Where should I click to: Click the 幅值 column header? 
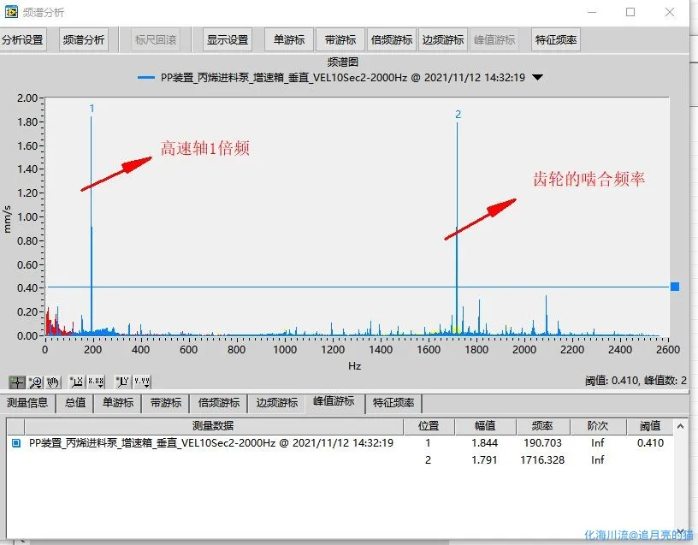coord(485,426)
